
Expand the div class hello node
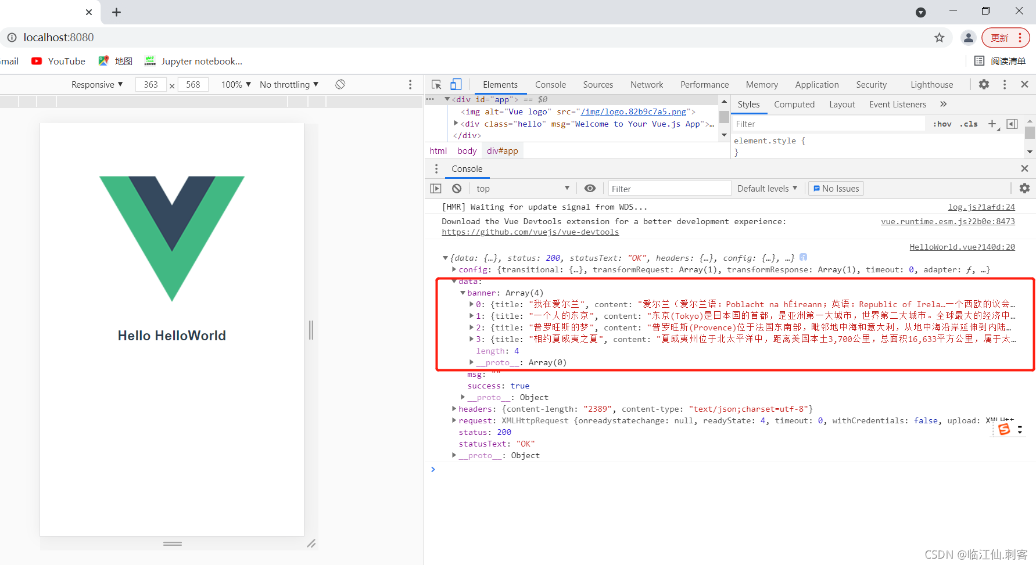[x=456, y=123]
